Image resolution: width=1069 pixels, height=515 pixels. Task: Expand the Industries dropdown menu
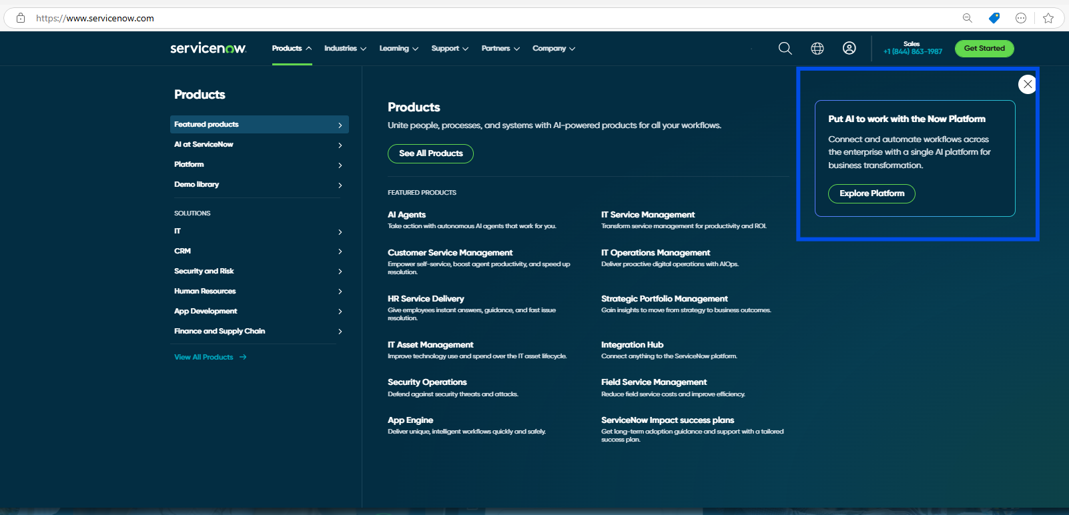click(x=345, y=49)
